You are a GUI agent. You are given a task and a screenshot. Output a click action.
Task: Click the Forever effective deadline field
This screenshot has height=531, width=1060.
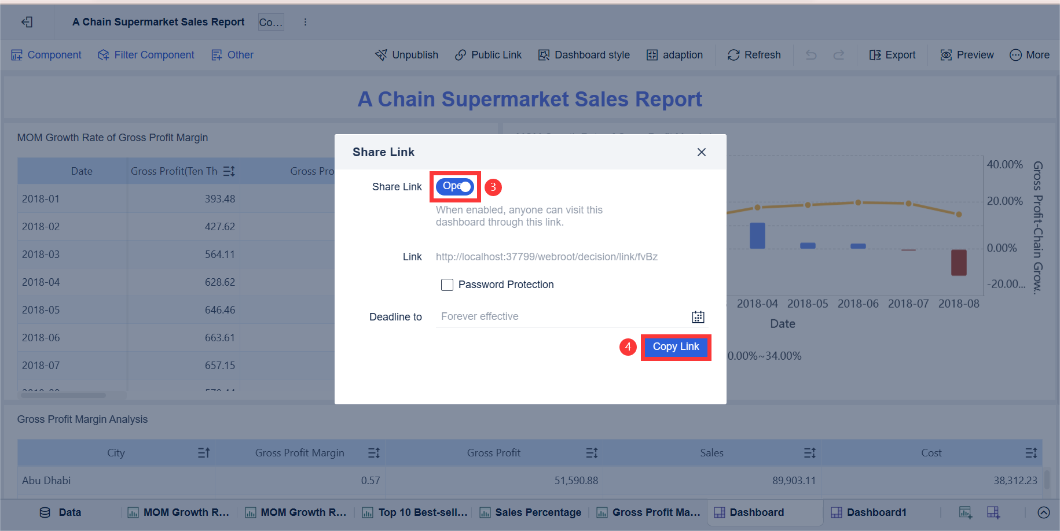point(521,316)
